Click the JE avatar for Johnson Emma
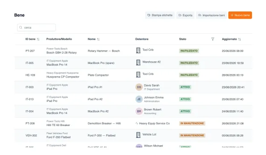 coord(139,99)
